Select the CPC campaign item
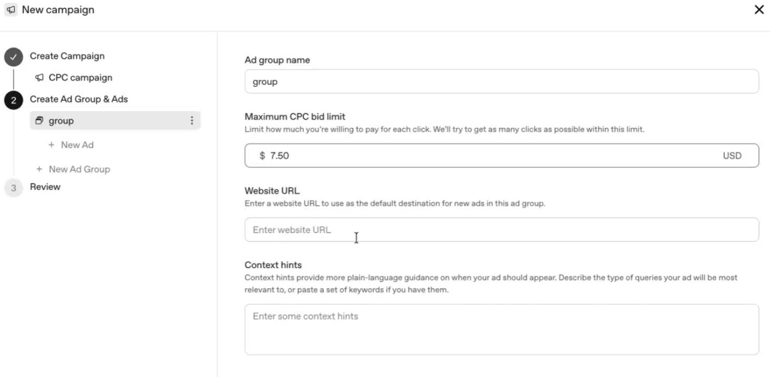Viewport: 770px width, 377px height. [80, 78]
